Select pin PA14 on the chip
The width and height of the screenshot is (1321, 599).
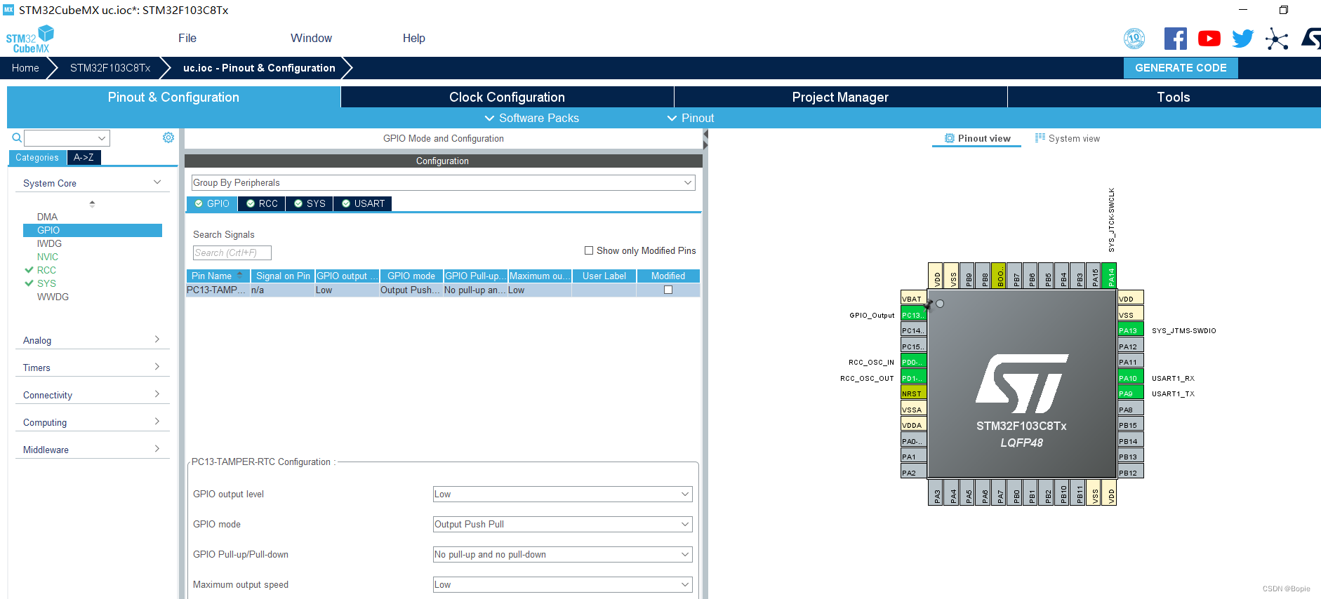pyautogui.click(x=1110, y=276)
